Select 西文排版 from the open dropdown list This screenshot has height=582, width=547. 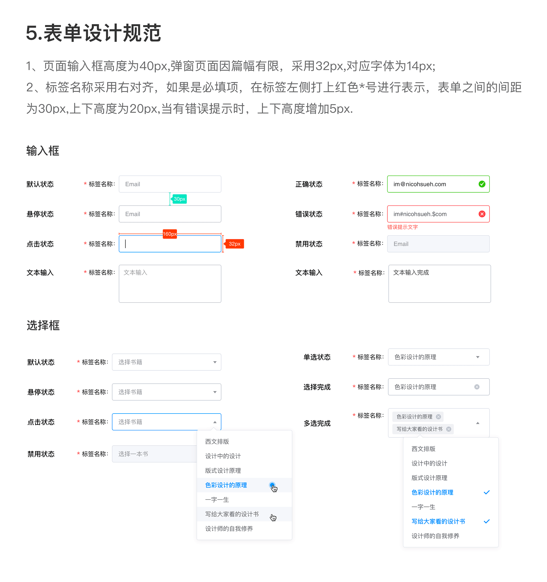[217, 442]
